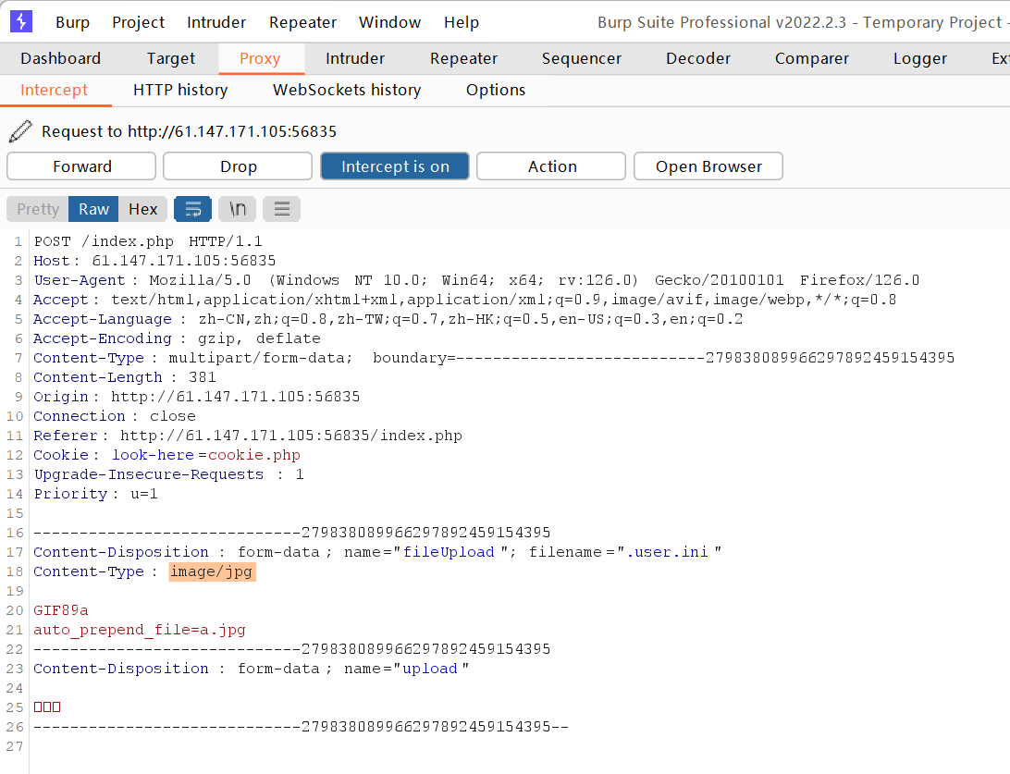This screenshot has height=774, width=1010.
Task: Toggle the Intercept is on button
Action: coord(395,166)
